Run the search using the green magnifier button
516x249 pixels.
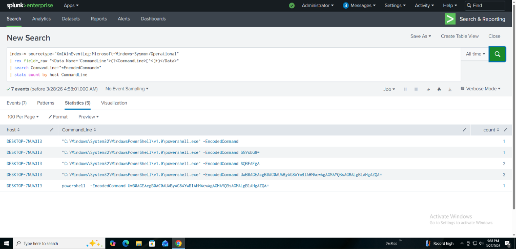pos(497,54)
